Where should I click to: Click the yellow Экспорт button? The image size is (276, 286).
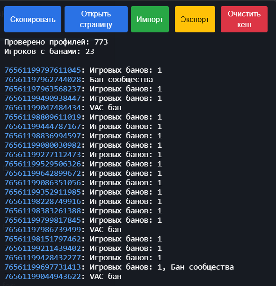pos(195,19)
